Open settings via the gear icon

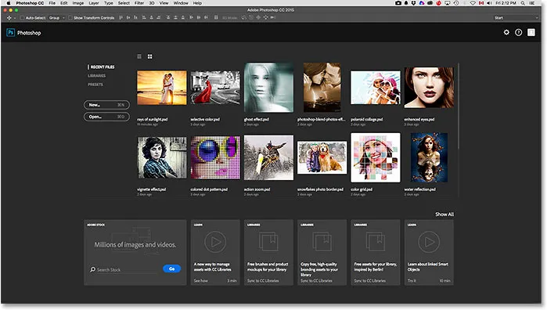click(x=506, y=32)
